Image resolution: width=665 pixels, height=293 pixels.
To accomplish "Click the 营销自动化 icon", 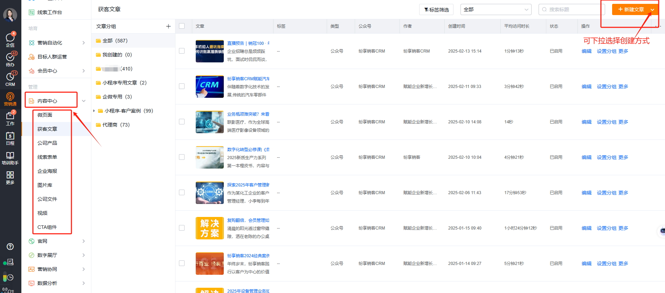I will click(32, 43).
